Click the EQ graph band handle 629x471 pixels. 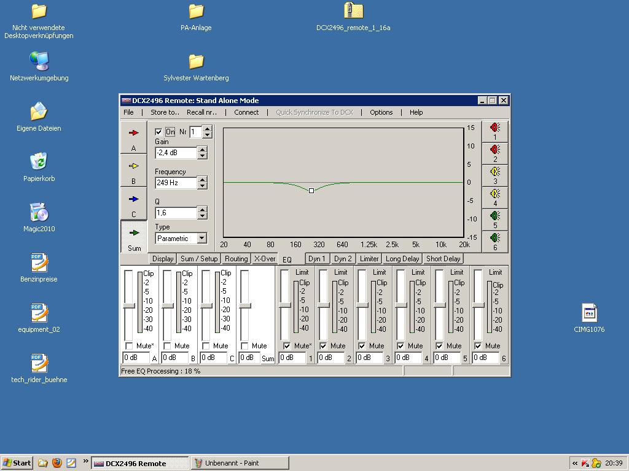click(x=311, y=191)
